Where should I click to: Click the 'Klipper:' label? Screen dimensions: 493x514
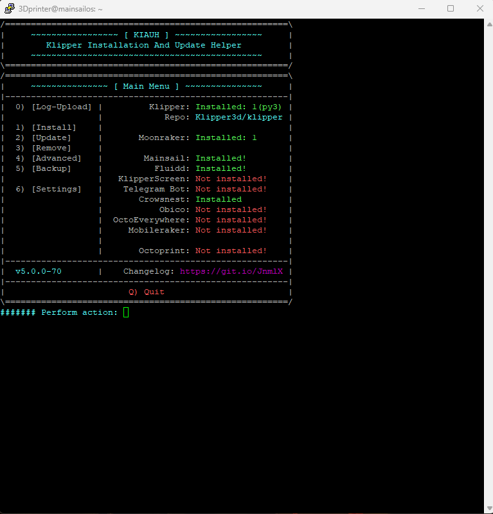(x=169, y=107)
